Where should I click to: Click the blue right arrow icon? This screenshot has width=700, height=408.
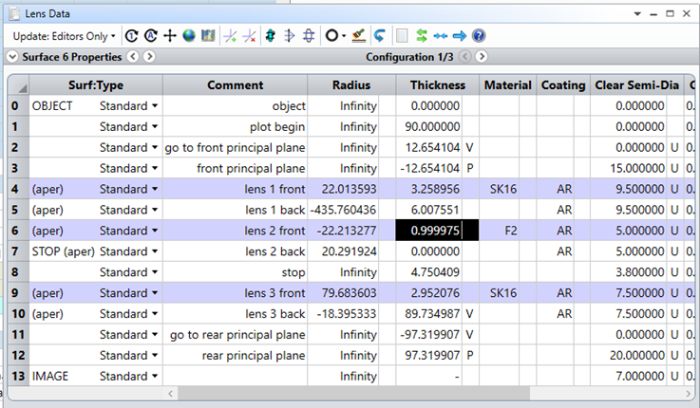point(460,36)
